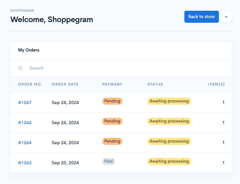Click the Status column header
The height and width of the screenshot is (184, 240).
click(x=155, y=84)
